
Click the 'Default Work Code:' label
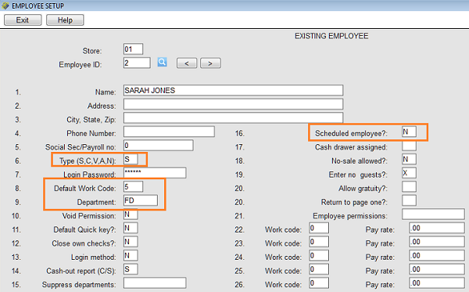[x=85, y=189]
